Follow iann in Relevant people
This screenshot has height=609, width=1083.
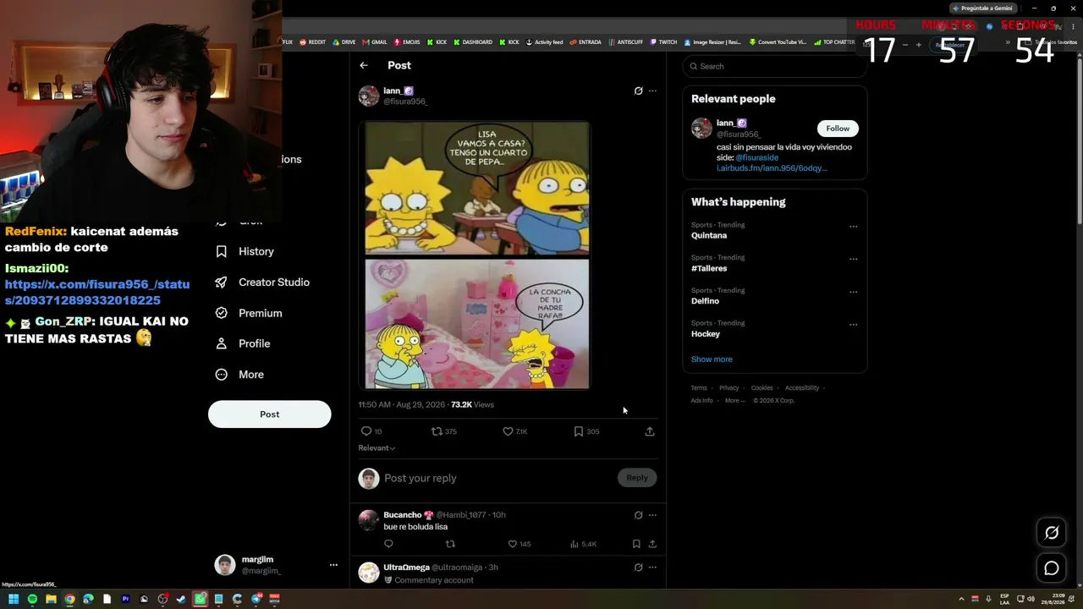pyautogui.click(x=838, y=129)
